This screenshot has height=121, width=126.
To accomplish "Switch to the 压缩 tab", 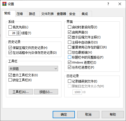I will pyautogui.click(x=20, y=14).
